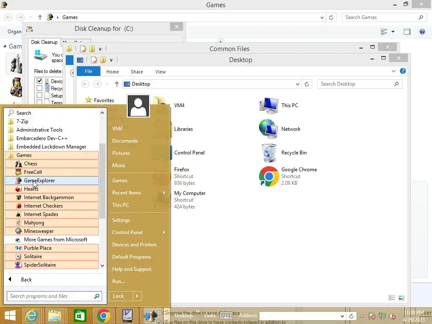Open Run... from the Start menu
Image resolution: width=432 pixels, height=324 pixels.
[118, 281]
